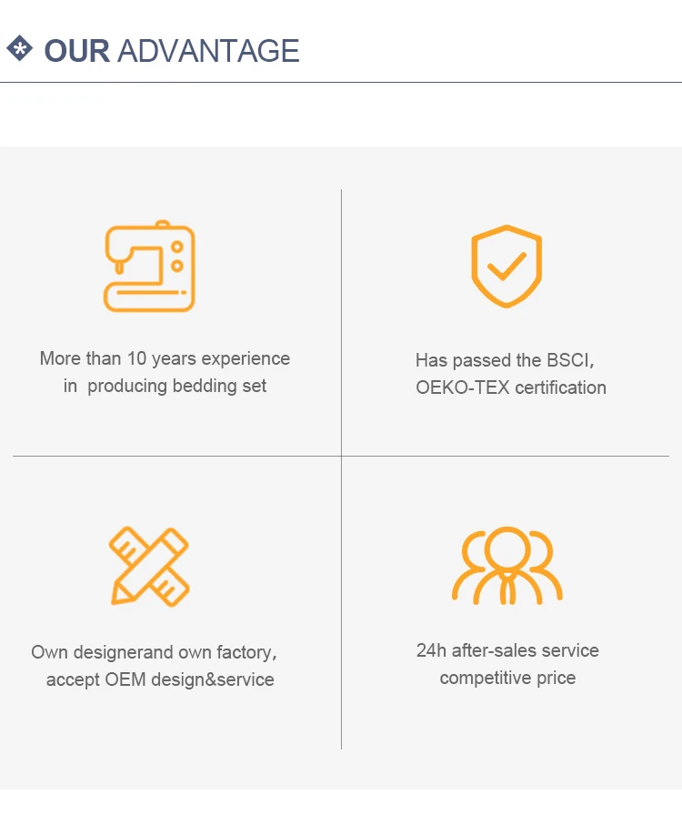Viewport: 682px width, 825px height.
Task: Select the 'Has passed the BSCI,' text
Action: point(505,360)
